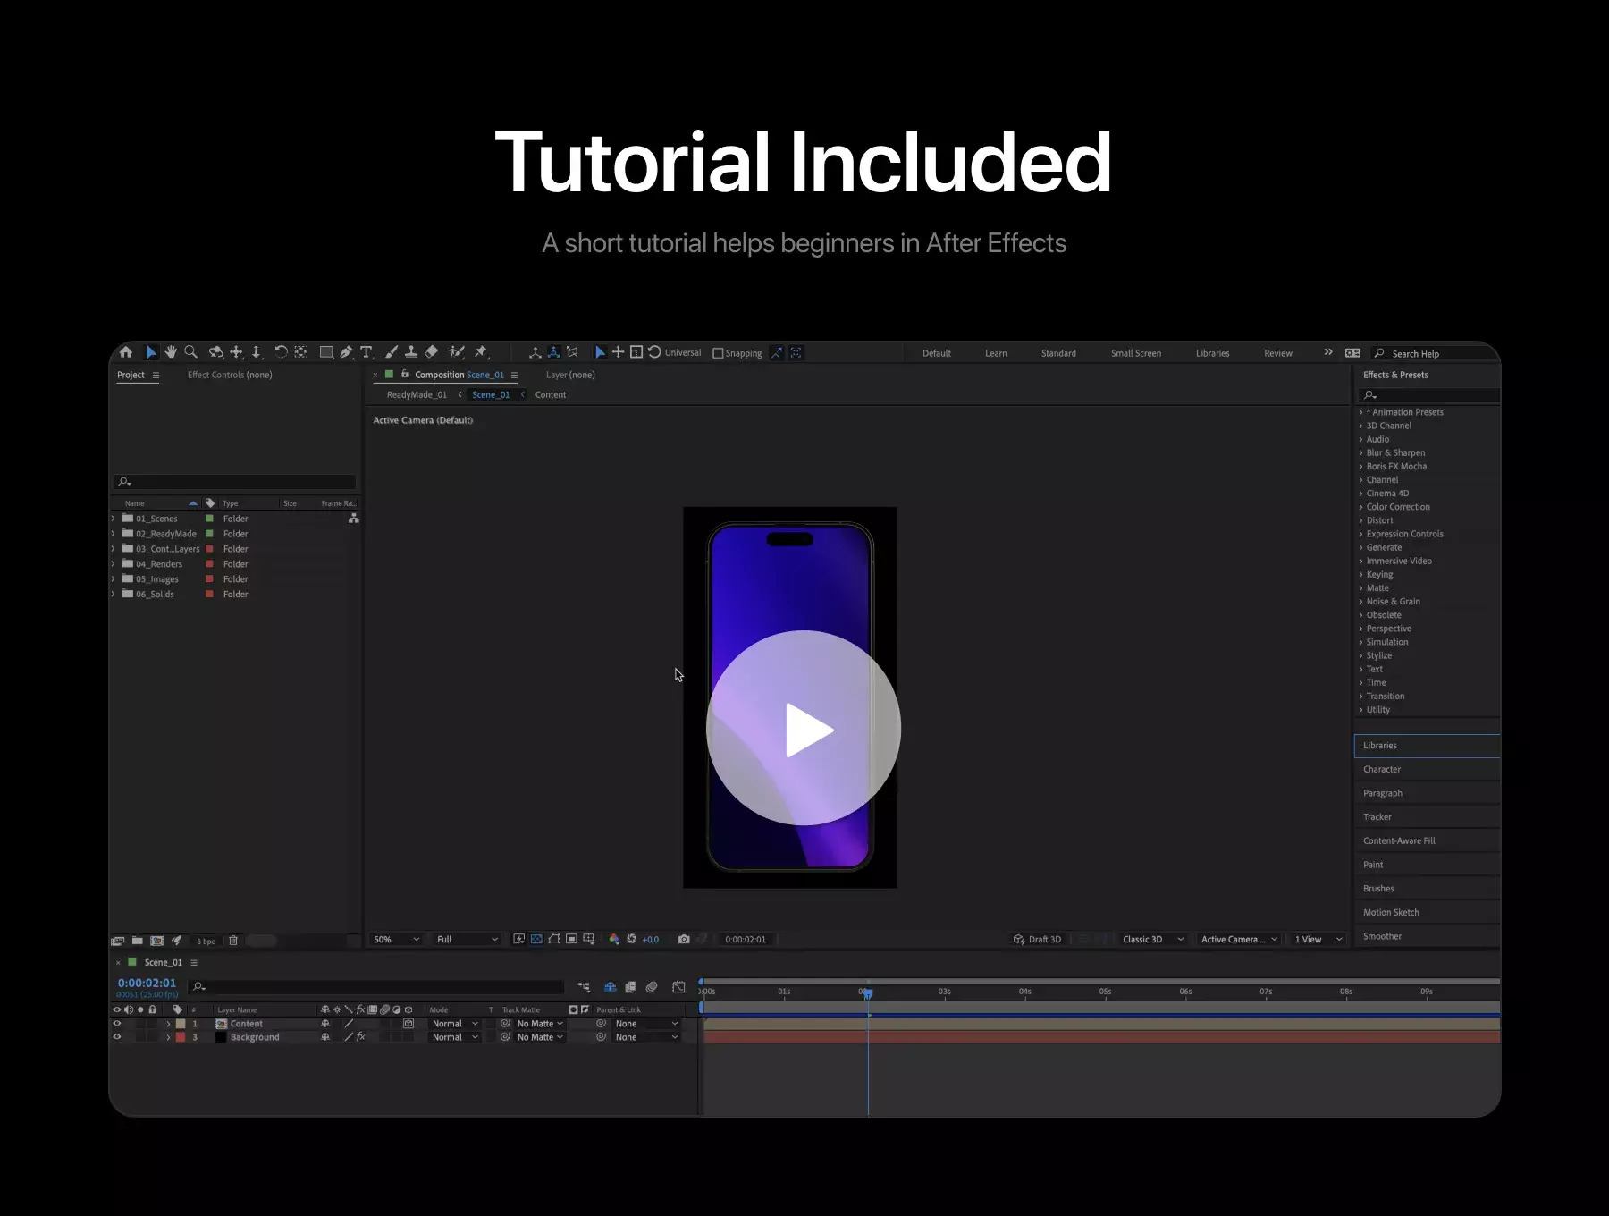Click the Content layer label color swatch
Viewport: 1609px width, 1216px height.
(x=181, y=1024)
